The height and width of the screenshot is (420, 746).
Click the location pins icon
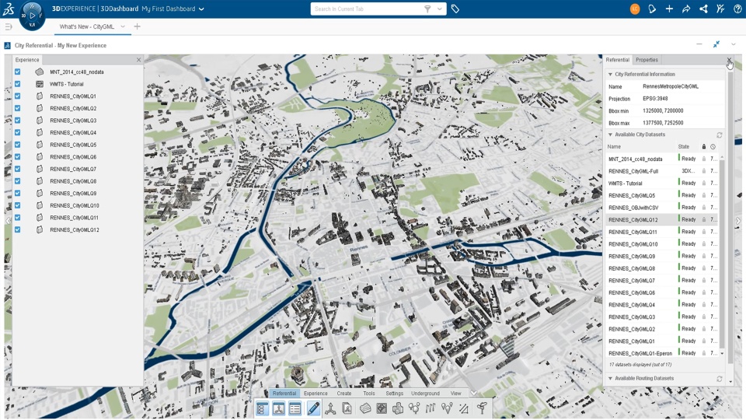coord(447,408)
